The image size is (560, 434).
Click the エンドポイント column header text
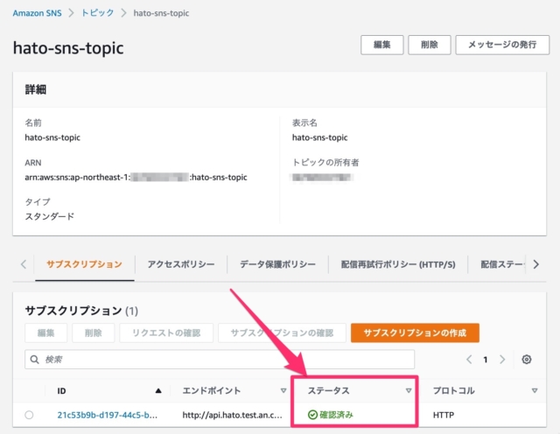pos(212,391)
